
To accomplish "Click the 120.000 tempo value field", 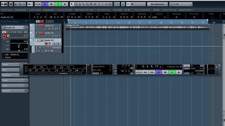I will 199,71.
